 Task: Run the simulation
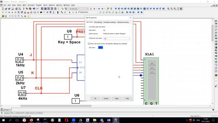tap(70, 12)
